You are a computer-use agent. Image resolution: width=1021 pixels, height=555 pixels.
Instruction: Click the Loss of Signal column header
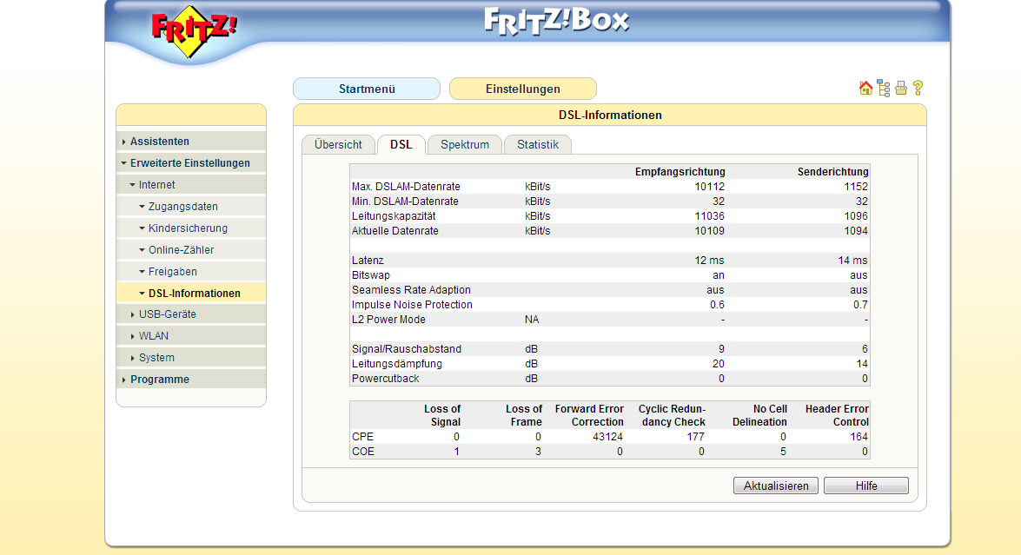click(x=442, y=415)
